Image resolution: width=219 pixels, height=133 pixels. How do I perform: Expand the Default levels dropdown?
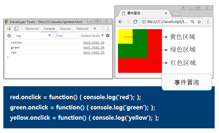pyautogui.click(x=92, y=35)
